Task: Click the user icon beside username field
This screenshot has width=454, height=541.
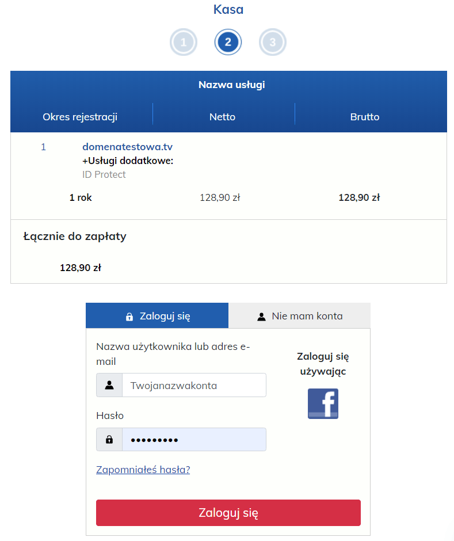Action: pyautogui.click(x=109, y=385)
